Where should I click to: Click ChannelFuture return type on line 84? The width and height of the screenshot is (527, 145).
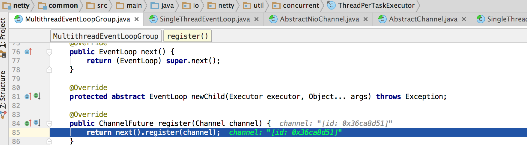[x=126, y=124]
